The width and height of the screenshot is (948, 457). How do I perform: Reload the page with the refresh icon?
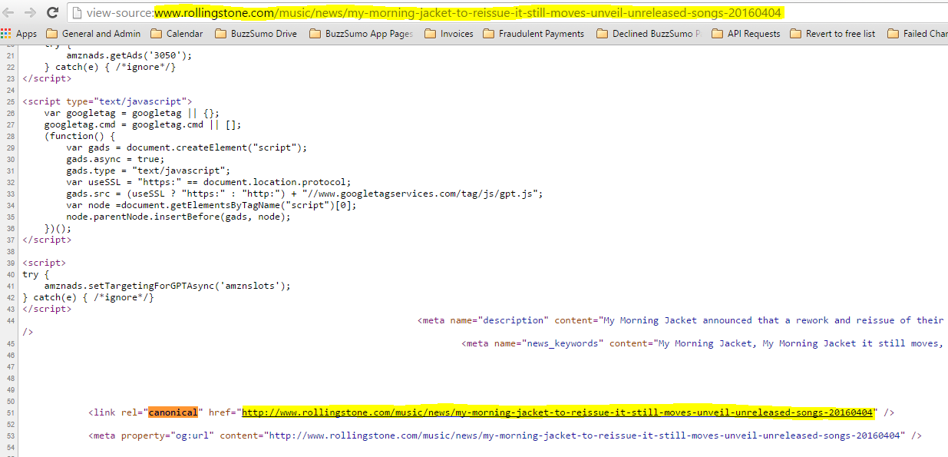coord(53,12)
